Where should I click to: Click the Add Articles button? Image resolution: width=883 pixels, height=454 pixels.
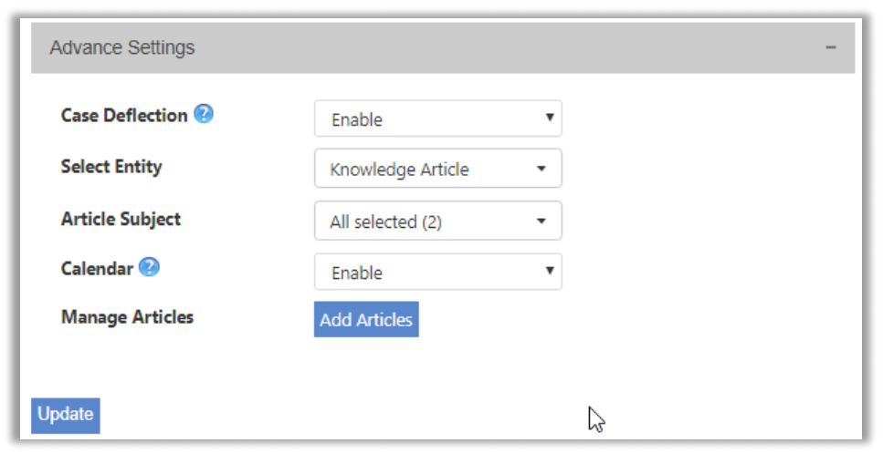[x=366, y=319]
